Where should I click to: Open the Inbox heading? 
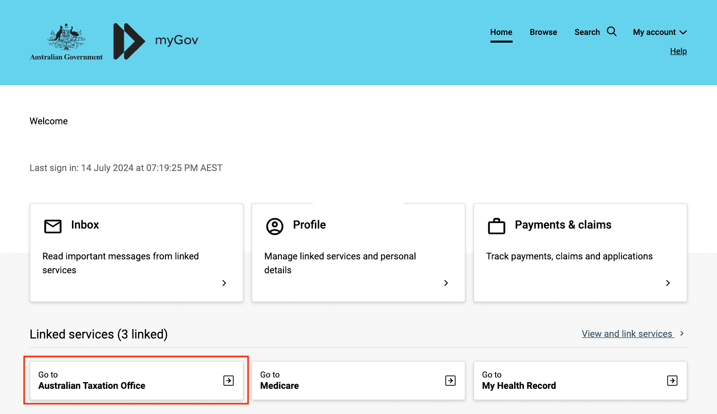tap(85, 225)
